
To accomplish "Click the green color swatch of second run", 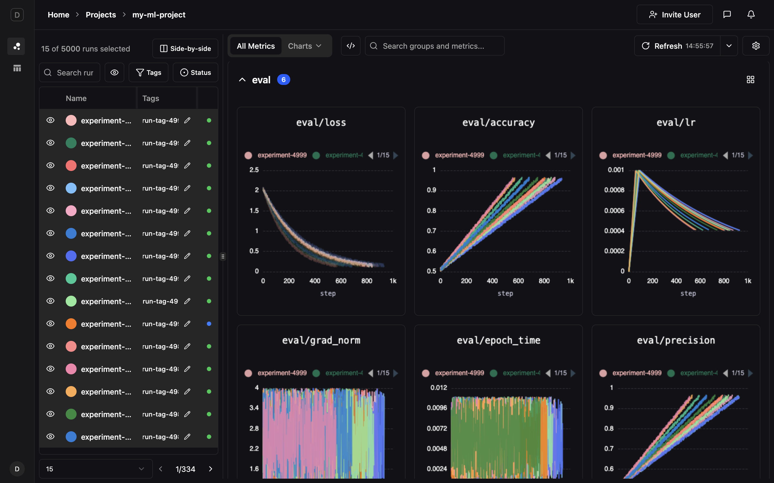I will pyautogui.click(x=71, y=143).
